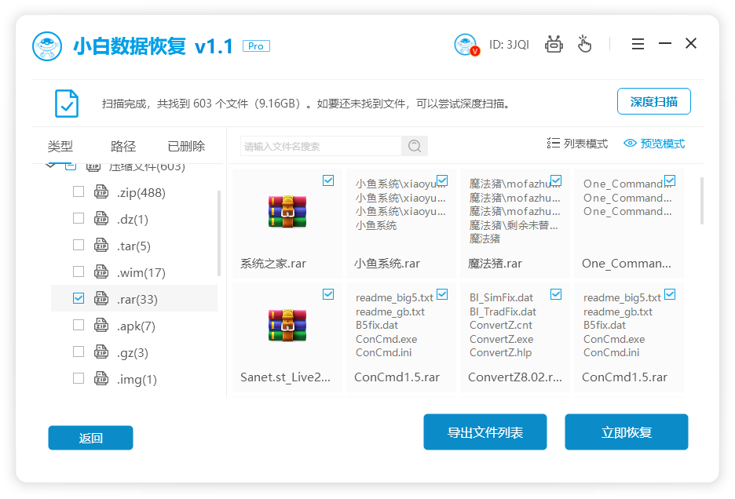Click the .rar file type icon
Image resolution: width=735 pixels, height=499 pixels.
click(101, 298)
